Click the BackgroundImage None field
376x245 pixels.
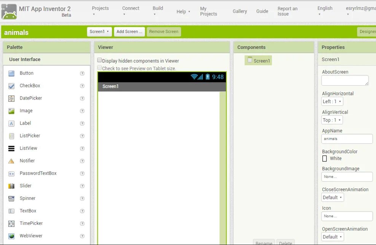[347, 177]
